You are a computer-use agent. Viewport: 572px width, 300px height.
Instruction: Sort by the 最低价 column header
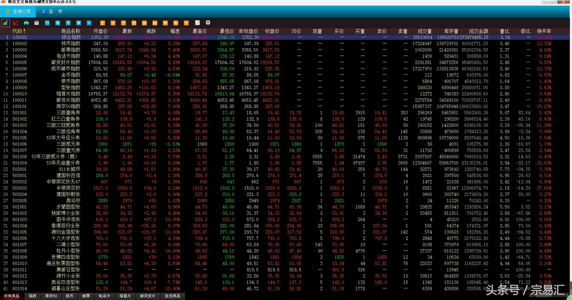[x=227, y=31]
